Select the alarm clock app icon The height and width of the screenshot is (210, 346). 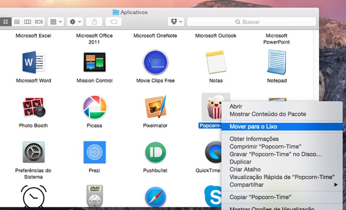coord(33,196)
